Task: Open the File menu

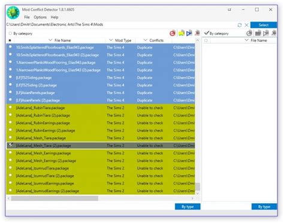Action: 27,17
